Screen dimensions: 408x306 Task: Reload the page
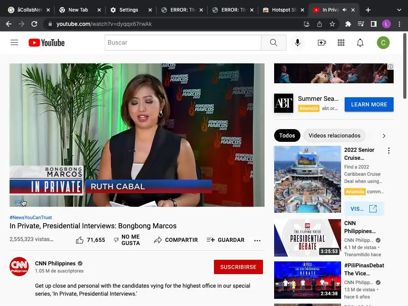coord(34,24)
